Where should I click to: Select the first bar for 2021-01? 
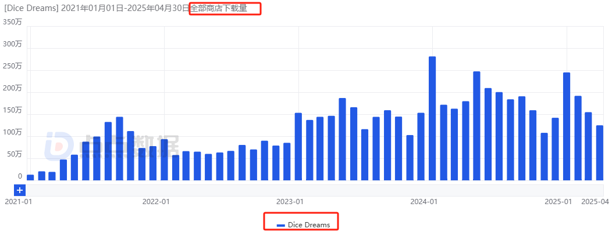[30, 177]
